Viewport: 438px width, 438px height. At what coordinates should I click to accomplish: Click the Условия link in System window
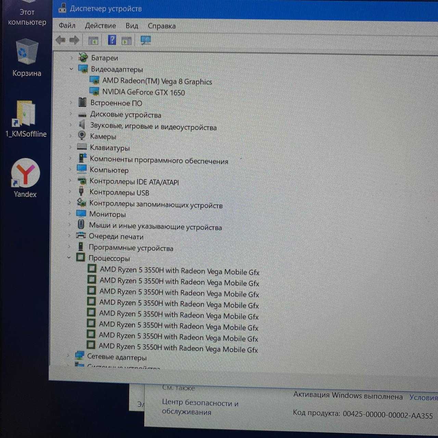pyautogui.click(x=424, y=397)
